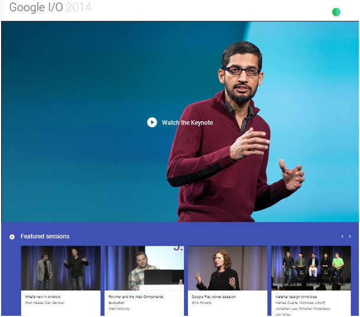This screenshot has width=360, height=317.
Task: Click the speaker name 'Ellie Powers'
Action: pyautogui.click(x=202, y=303)
